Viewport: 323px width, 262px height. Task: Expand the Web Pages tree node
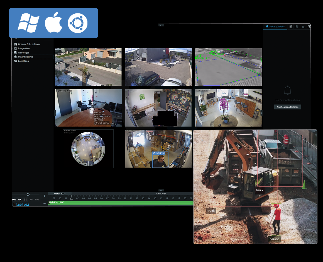click(12, 53)
